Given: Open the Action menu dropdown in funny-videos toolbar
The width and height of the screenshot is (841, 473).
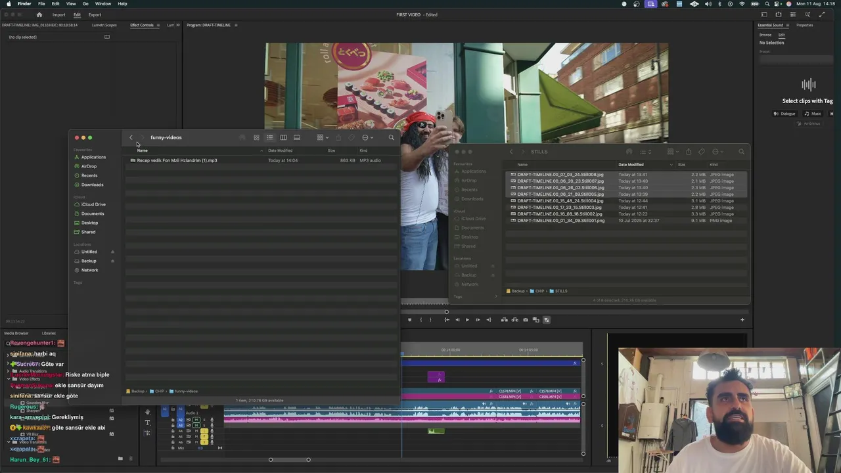Looking at the screenshot, I should point(367,137).
